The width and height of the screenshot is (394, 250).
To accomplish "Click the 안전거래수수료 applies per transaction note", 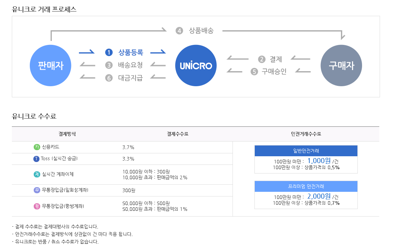I will [72, 234].
